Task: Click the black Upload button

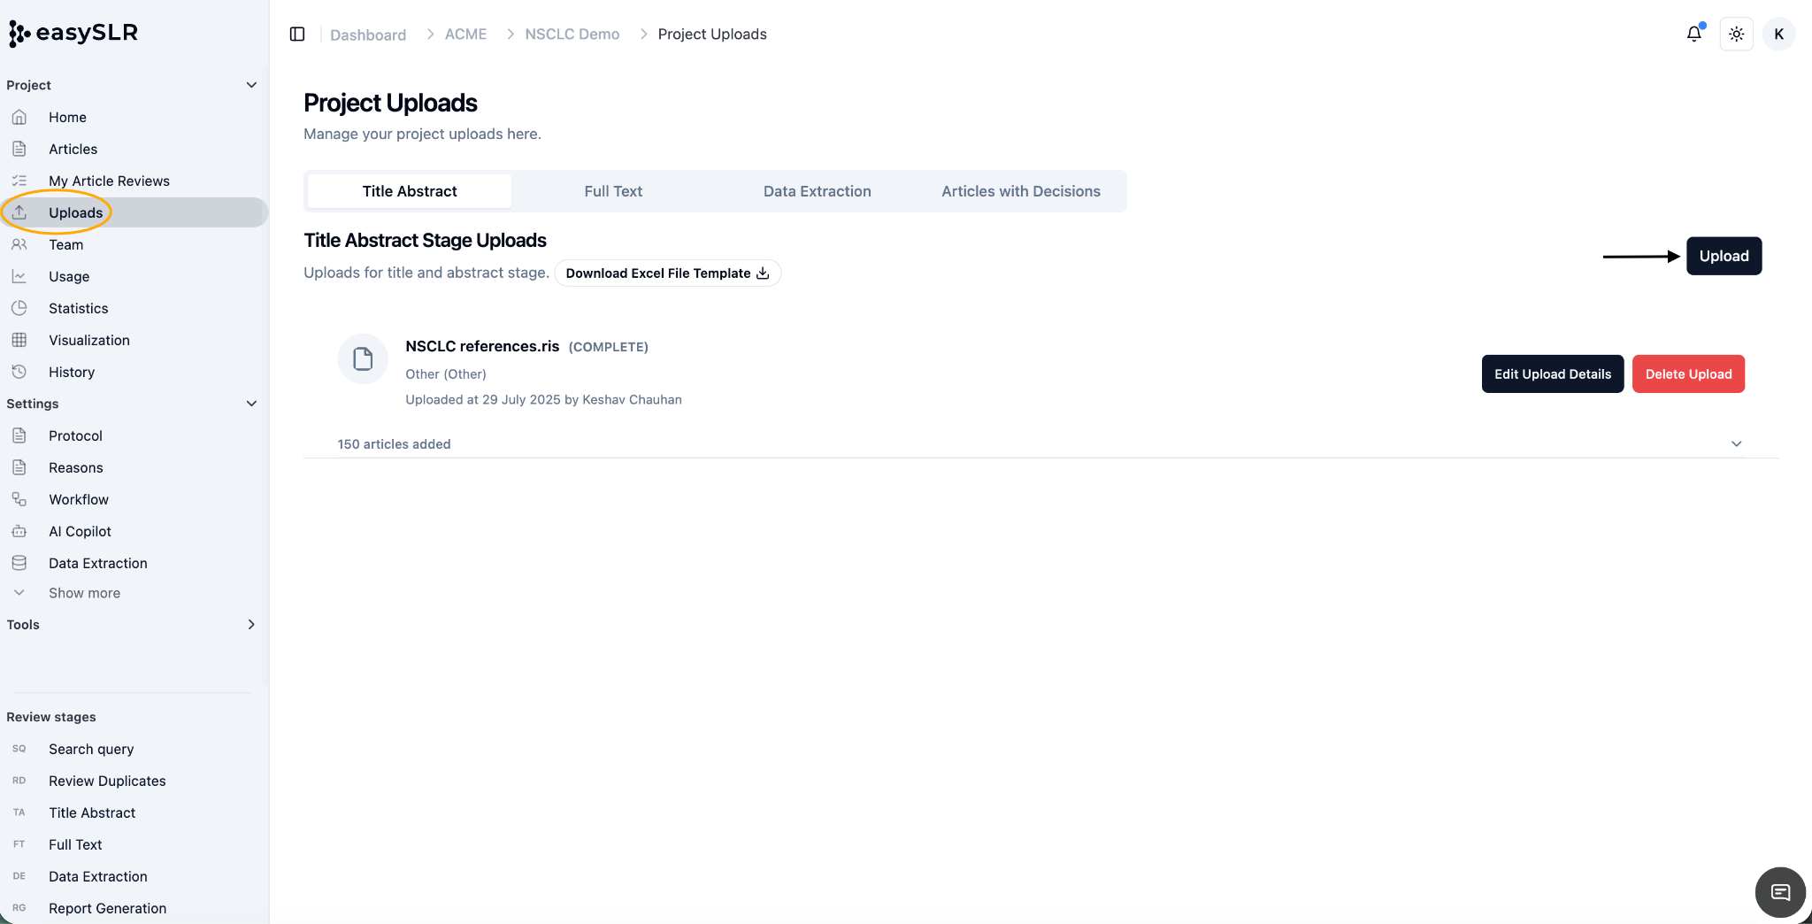Action: 1724,256
